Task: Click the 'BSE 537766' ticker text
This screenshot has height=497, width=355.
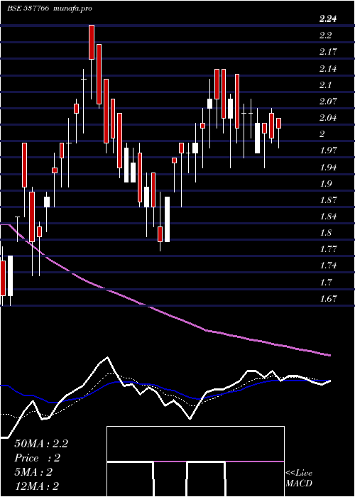Action: [28, 9]
